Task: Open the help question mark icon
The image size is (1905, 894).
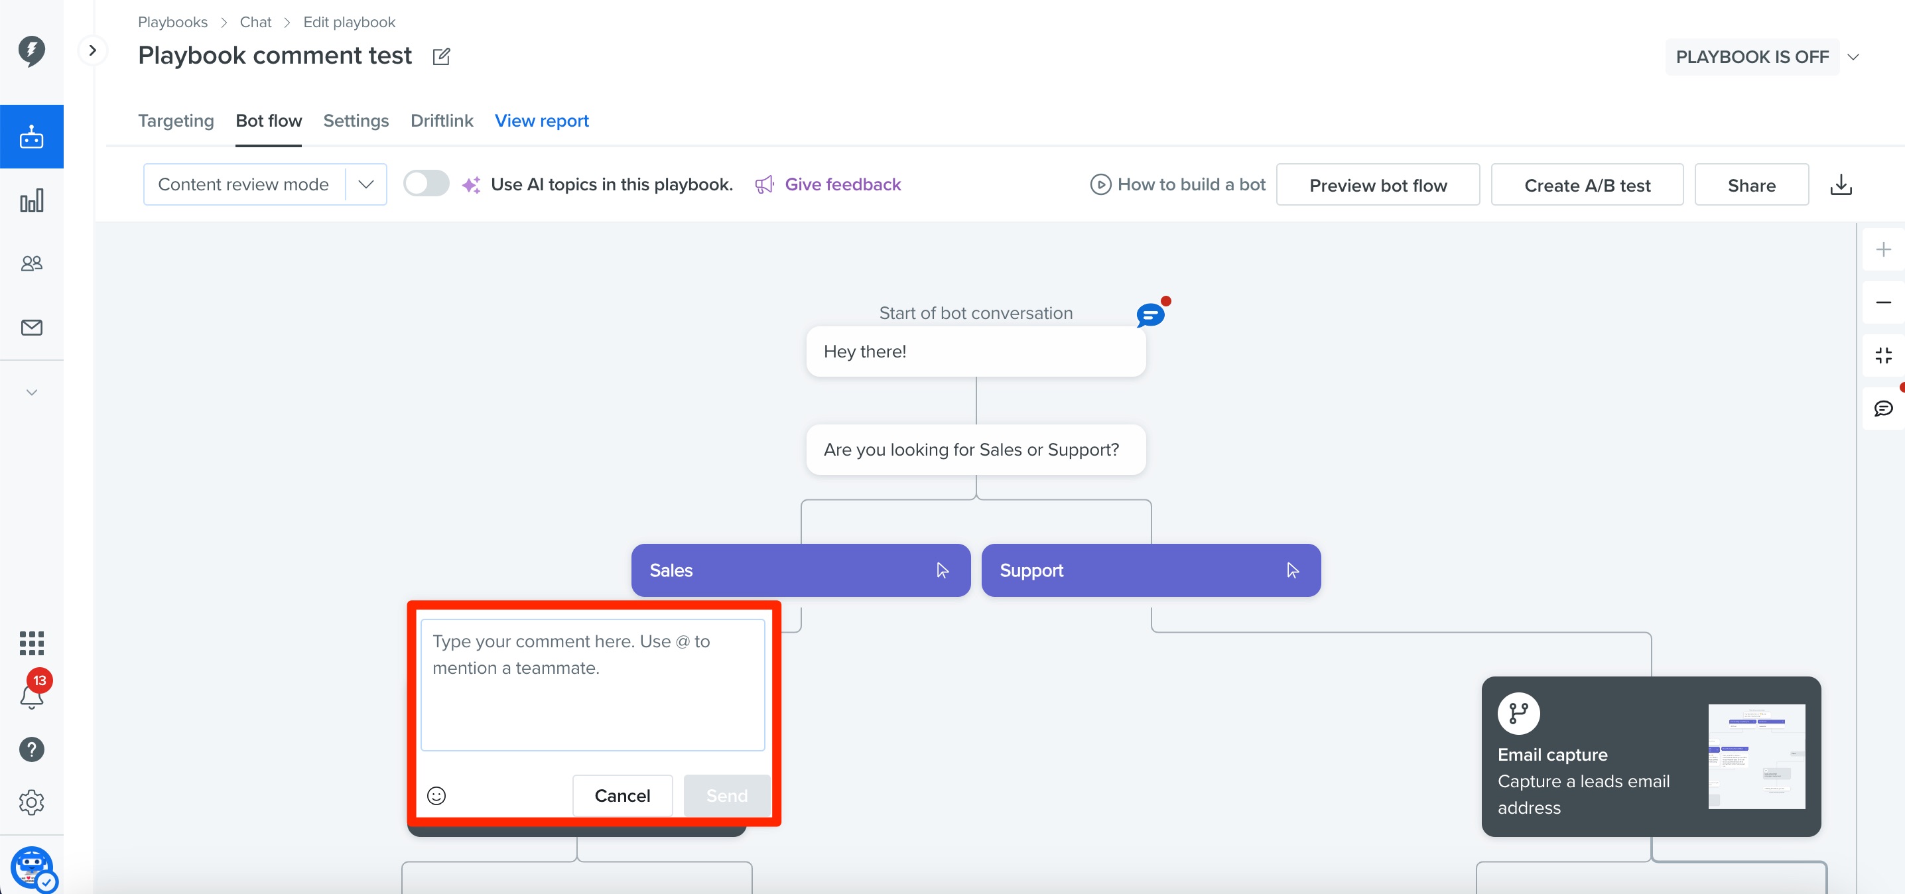Action: point(31,750)
